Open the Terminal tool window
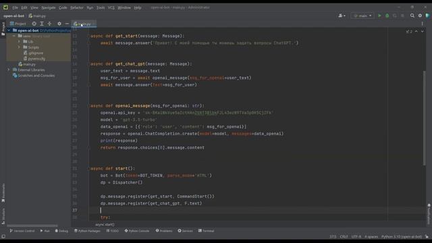Image resolution: width=432 pixels, height=243 pixels. pos(206,231)
